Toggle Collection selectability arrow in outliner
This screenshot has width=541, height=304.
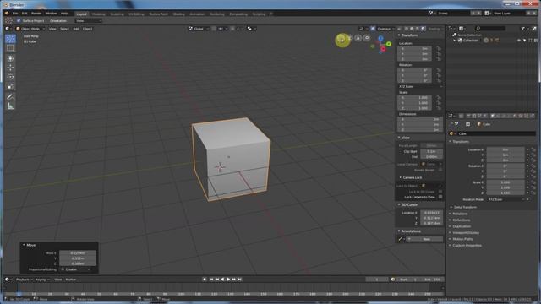(x=524, y=41)
